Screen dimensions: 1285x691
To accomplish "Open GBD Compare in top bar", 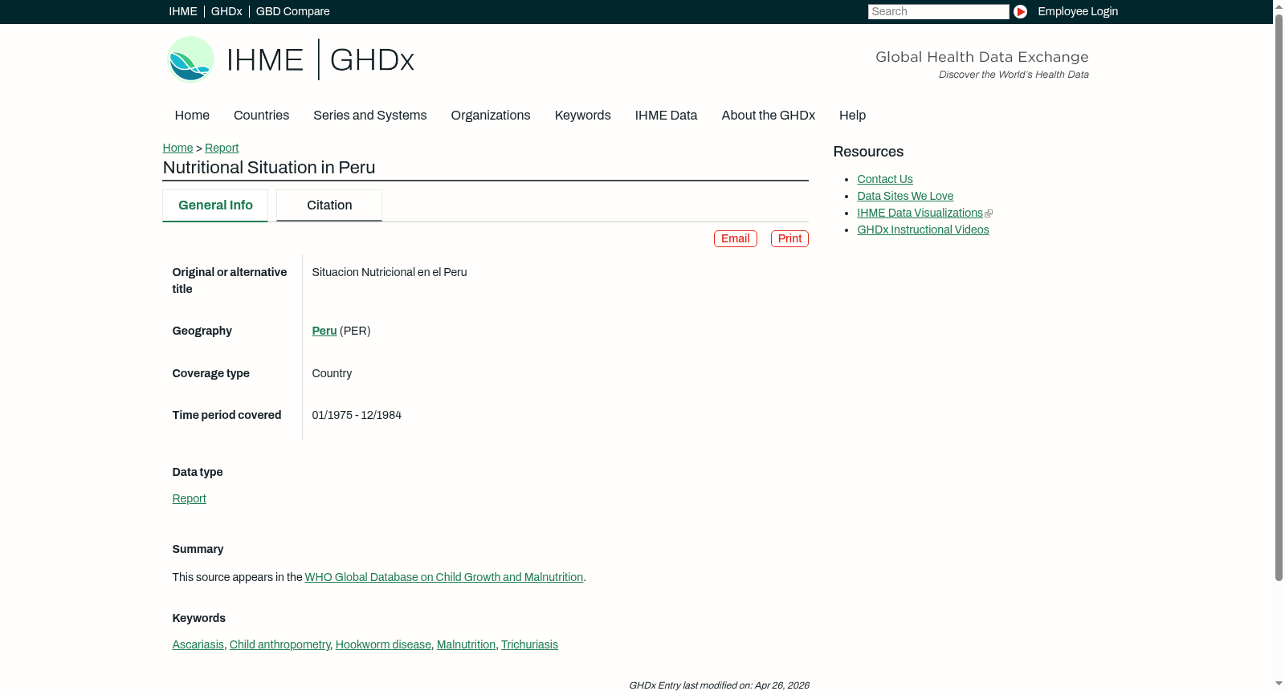I will tap(292, 11).
